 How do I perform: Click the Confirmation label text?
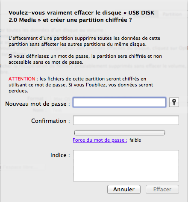[50, 121]
